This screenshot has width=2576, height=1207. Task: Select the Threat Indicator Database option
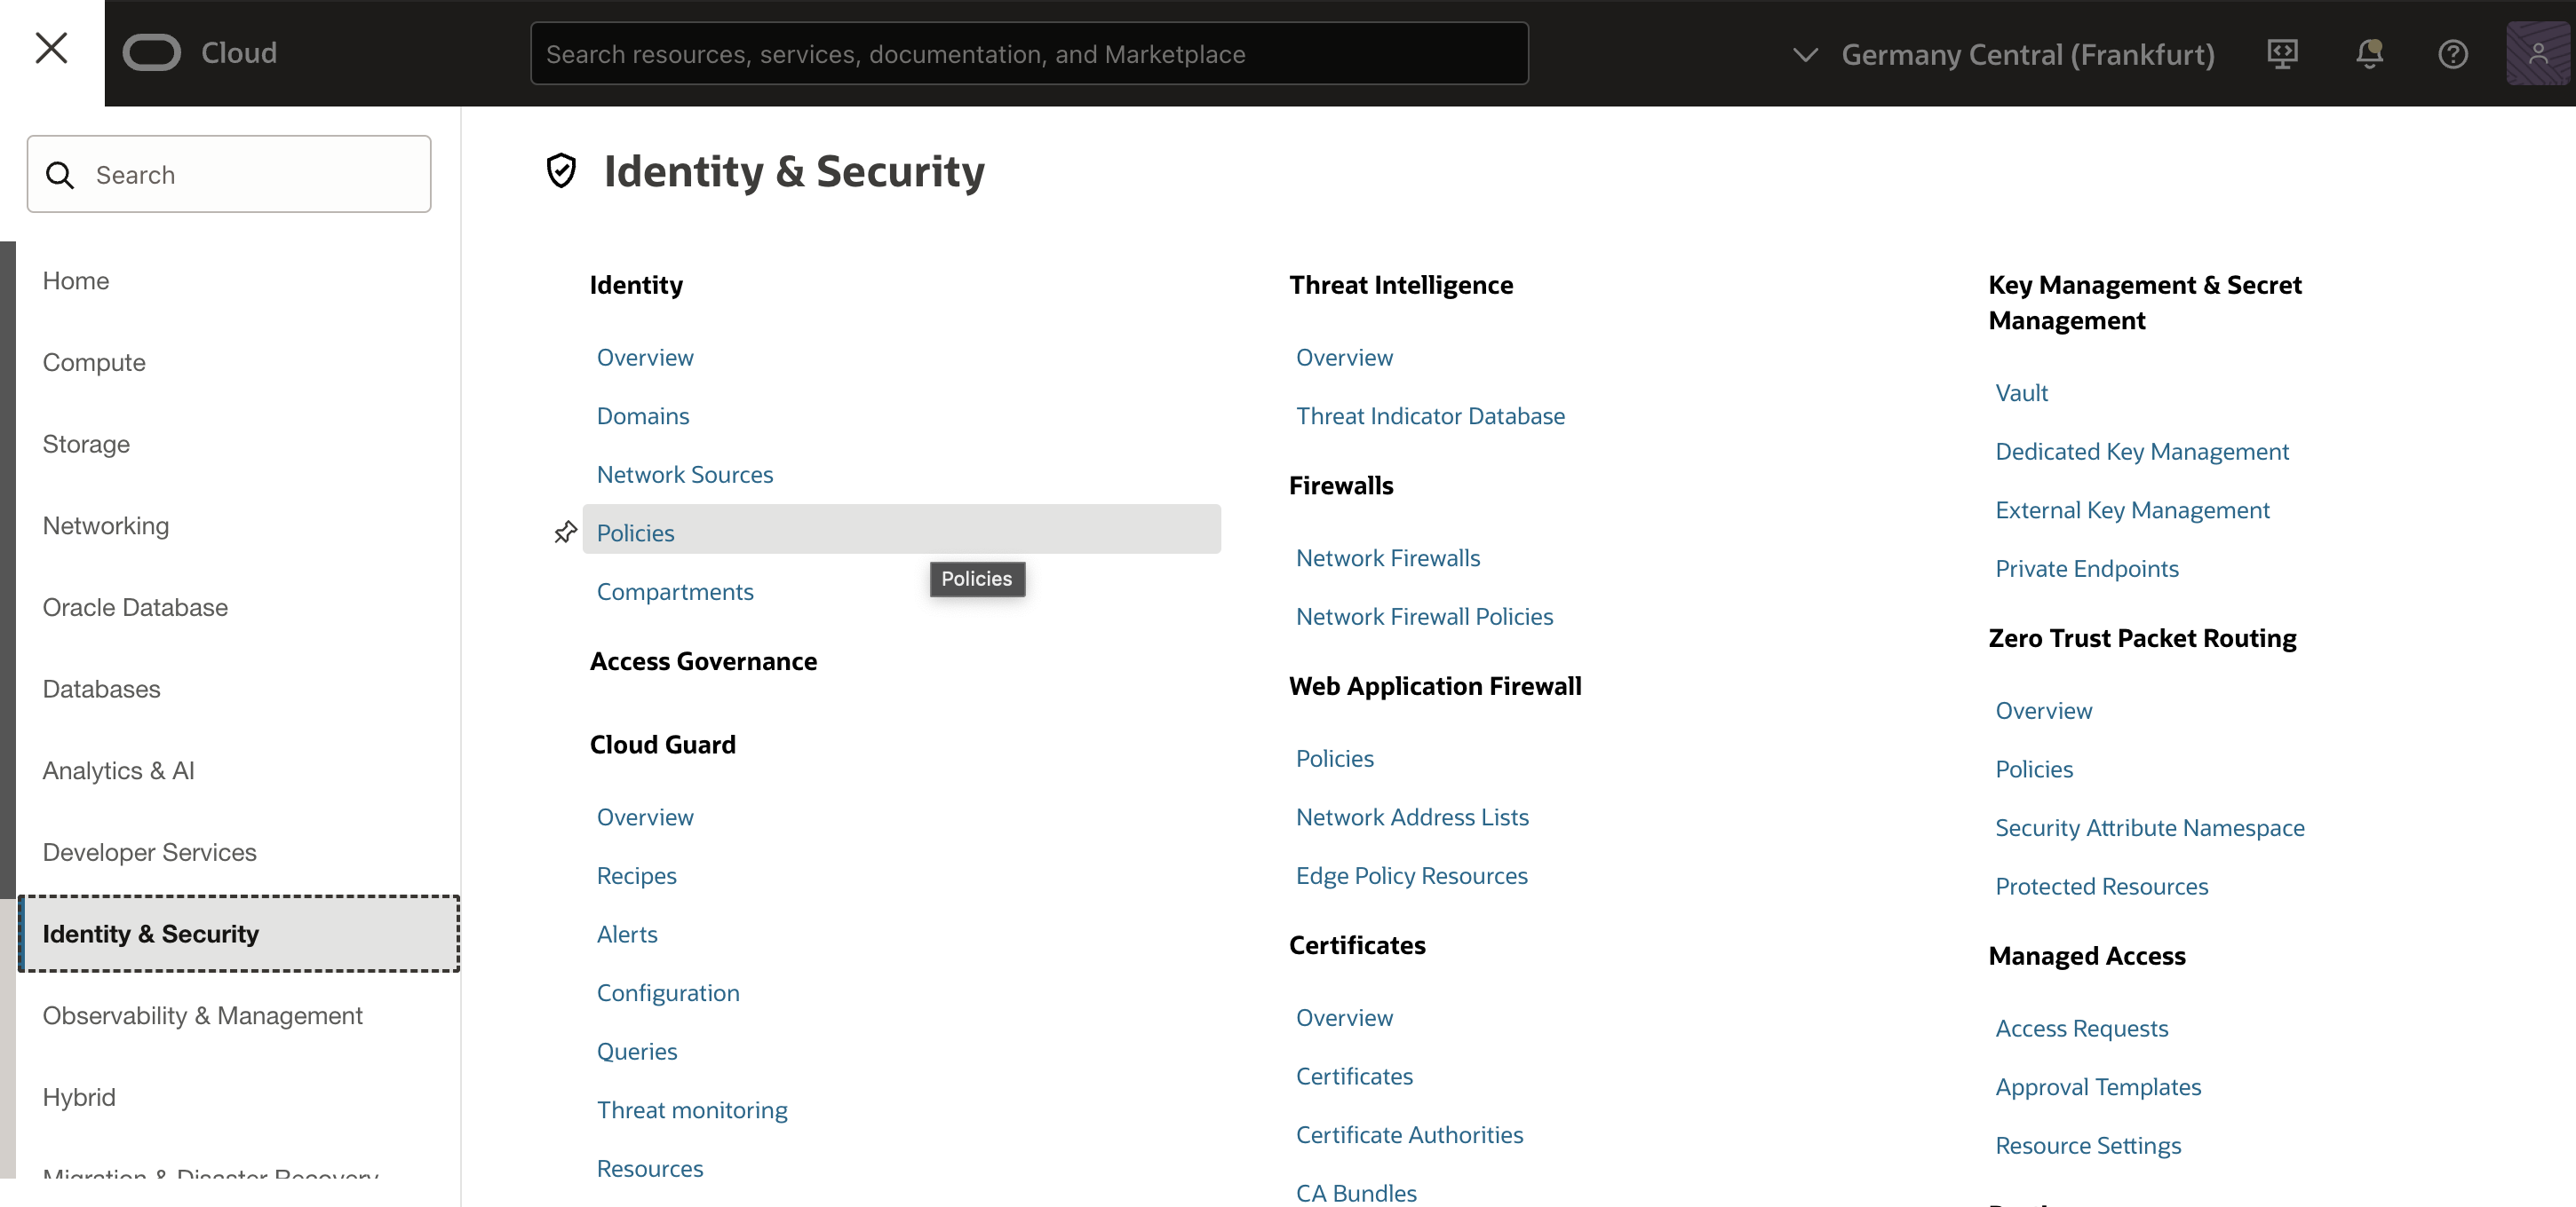(1429, 415)
